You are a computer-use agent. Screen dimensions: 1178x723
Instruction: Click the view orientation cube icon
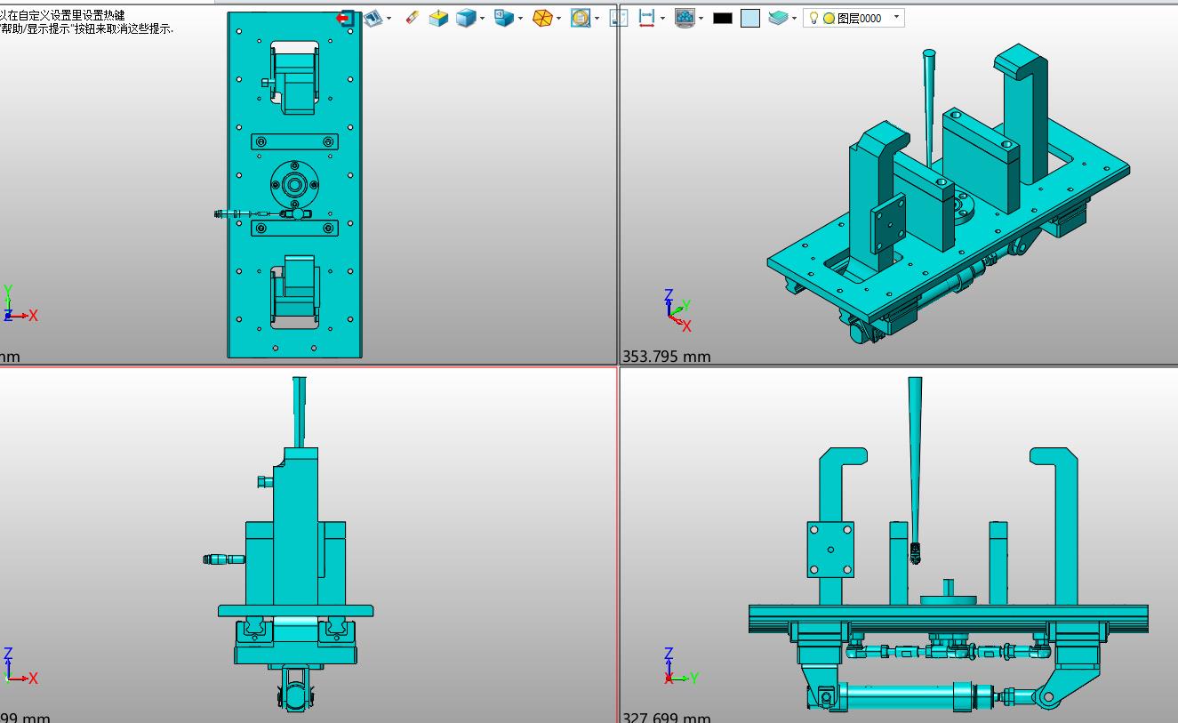503,18
